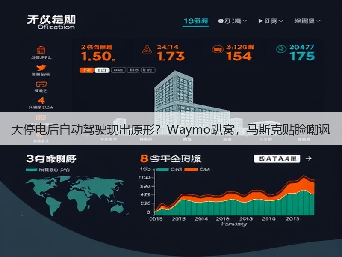Screen dimensions: 342x257
Task: Click the map section heading starting with '3'
Action: pyautogui.click(x=51, y=158)
